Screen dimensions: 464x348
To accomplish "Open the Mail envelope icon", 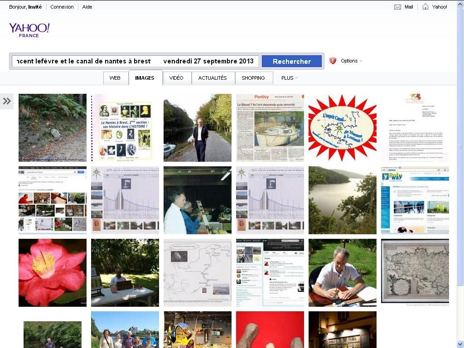I will [x=397, y=7].
